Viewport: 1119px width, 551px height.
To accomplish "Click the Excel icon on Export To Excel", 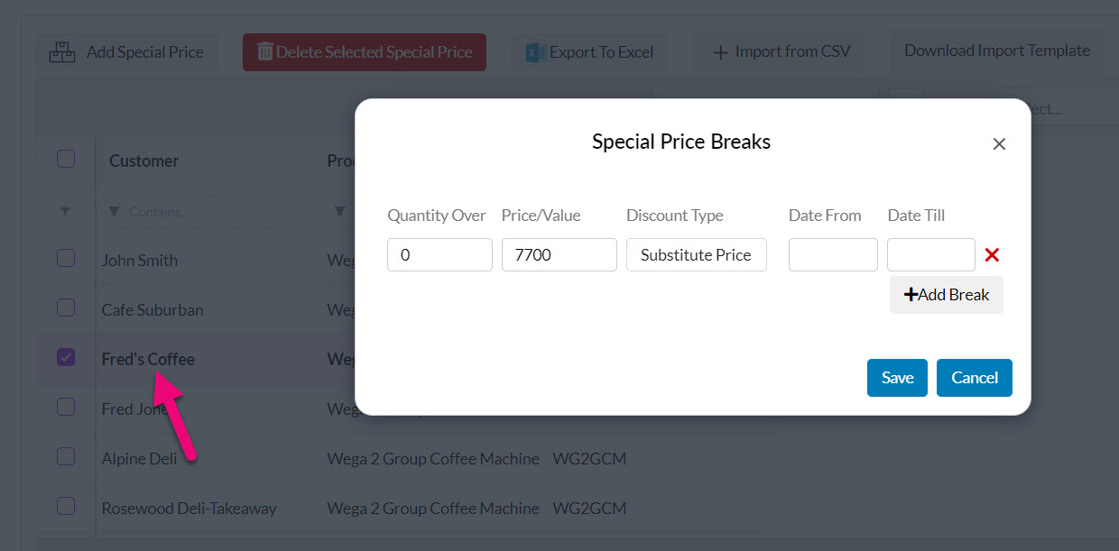I will (535, 52).
